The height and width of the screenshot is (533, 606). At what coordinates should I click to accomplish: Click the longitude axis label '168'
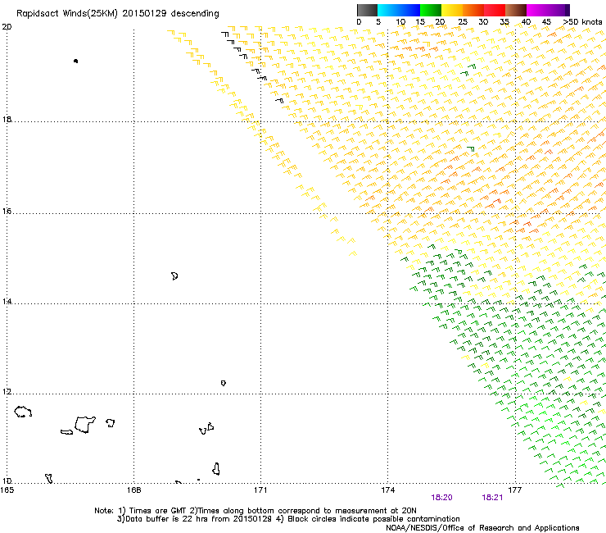[x=133, y=490]
